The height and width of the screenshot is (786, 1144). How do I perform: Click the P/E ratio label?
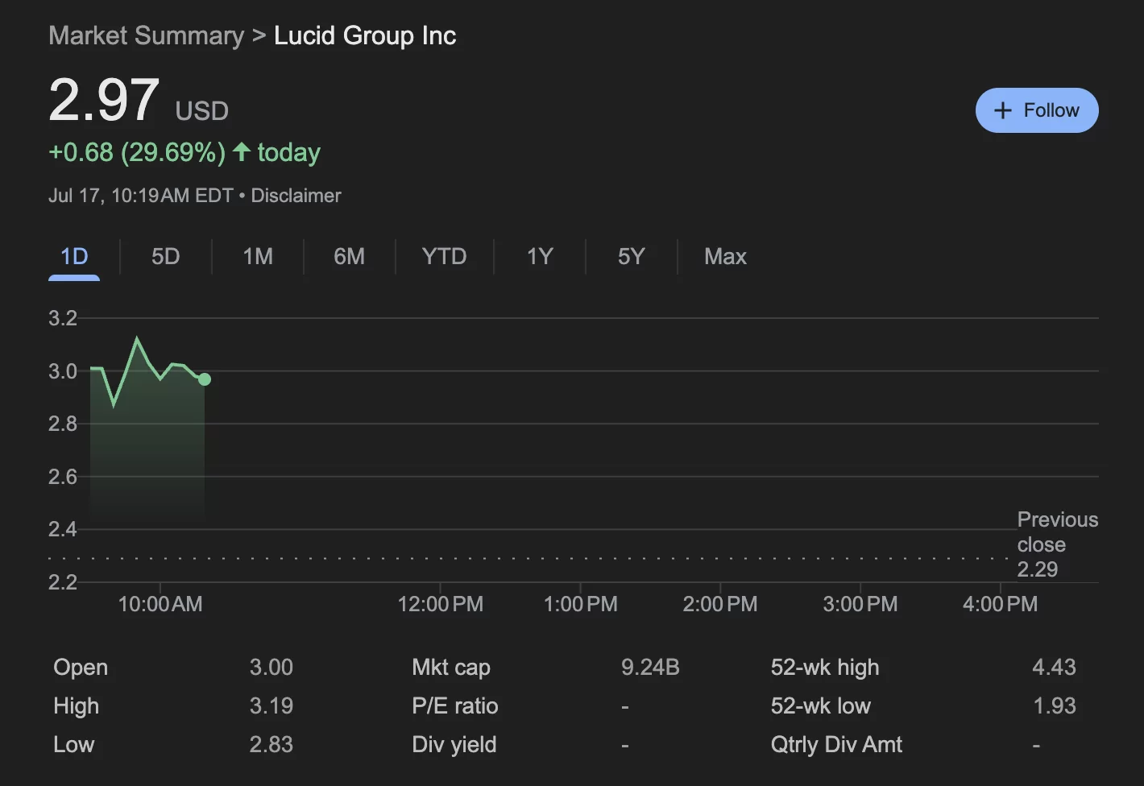click(455, 705)
